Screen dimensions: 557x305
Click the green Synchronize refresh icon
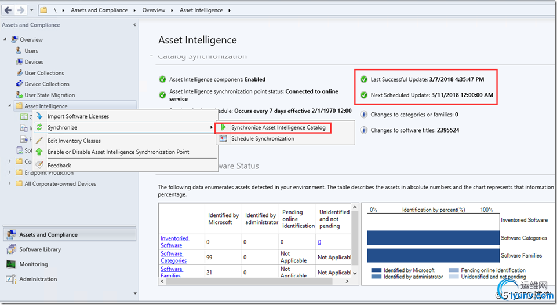click(39, 127)
